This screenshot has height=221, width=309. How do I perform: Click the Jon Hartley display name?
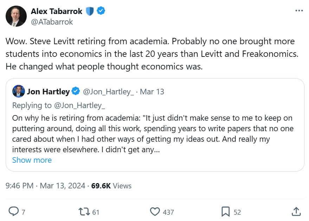(48, 92)
